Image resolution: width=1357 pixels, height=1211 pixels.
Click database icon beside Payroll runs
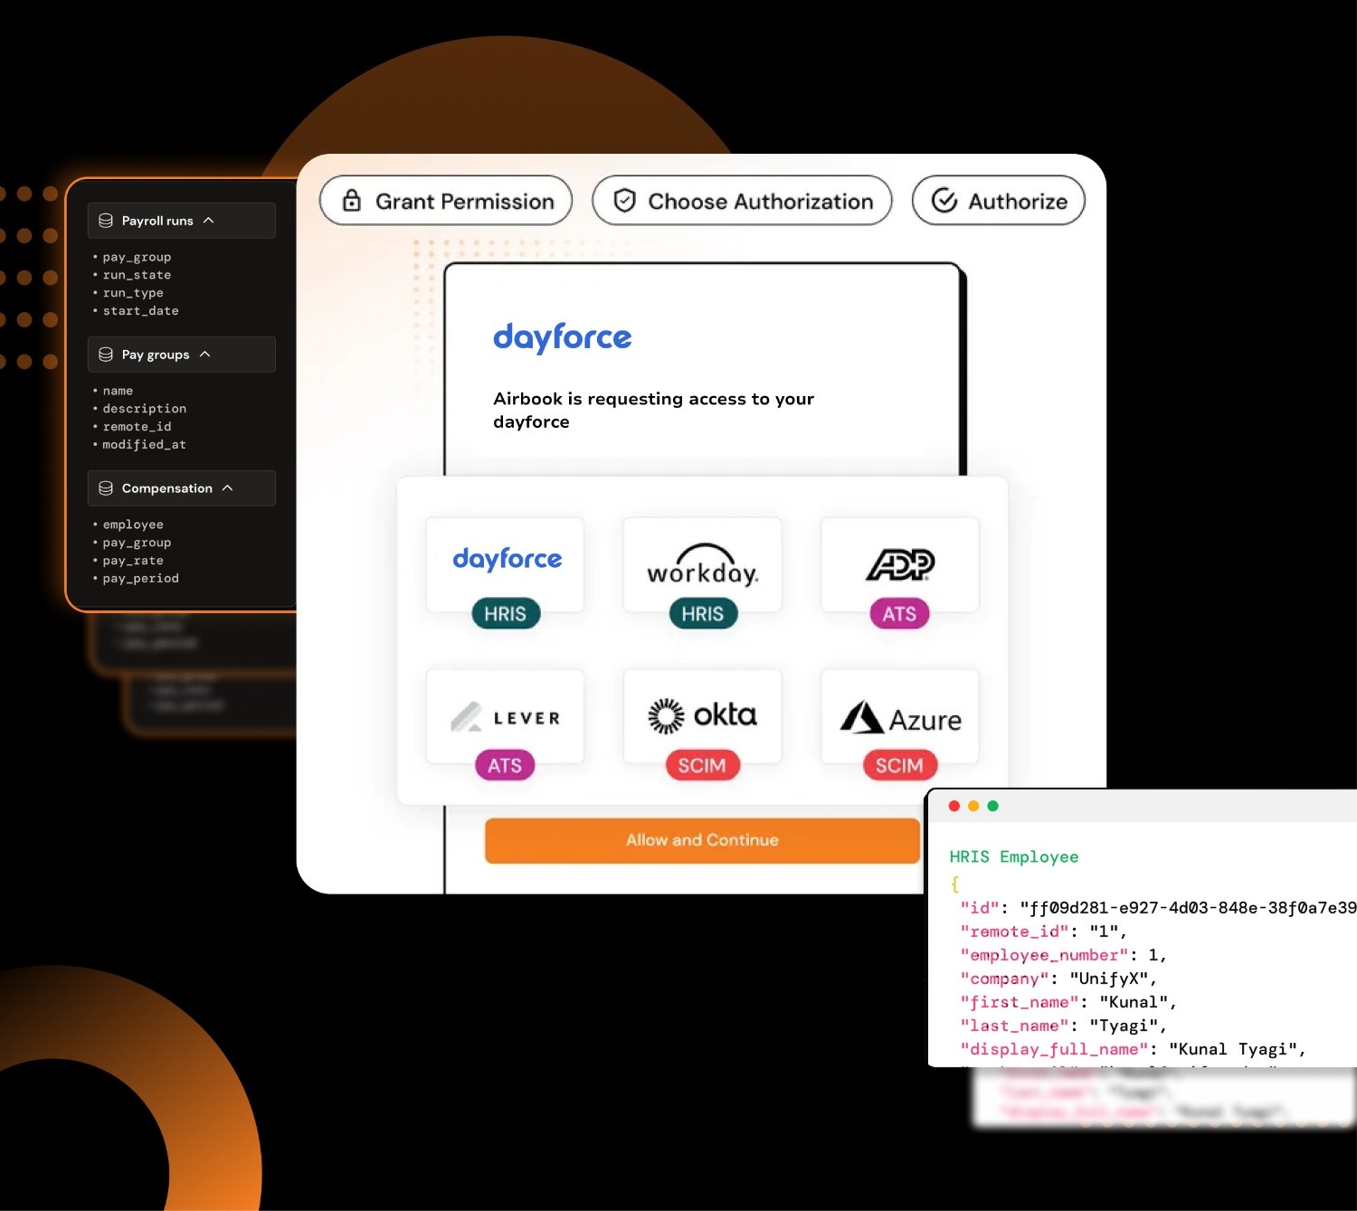[x=106, y=221]
